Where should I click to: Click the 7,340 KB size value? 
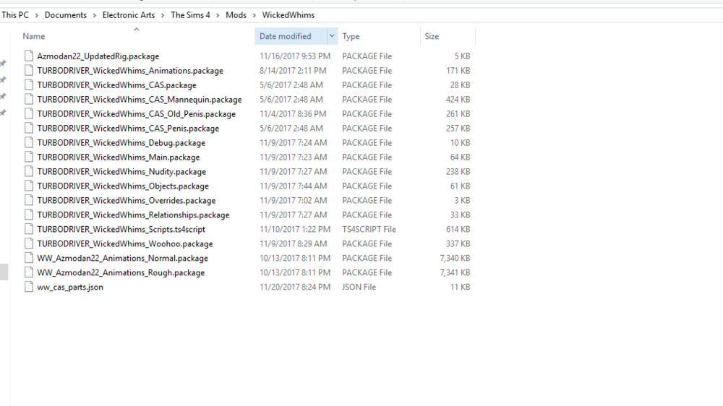[x=455, y=258]
